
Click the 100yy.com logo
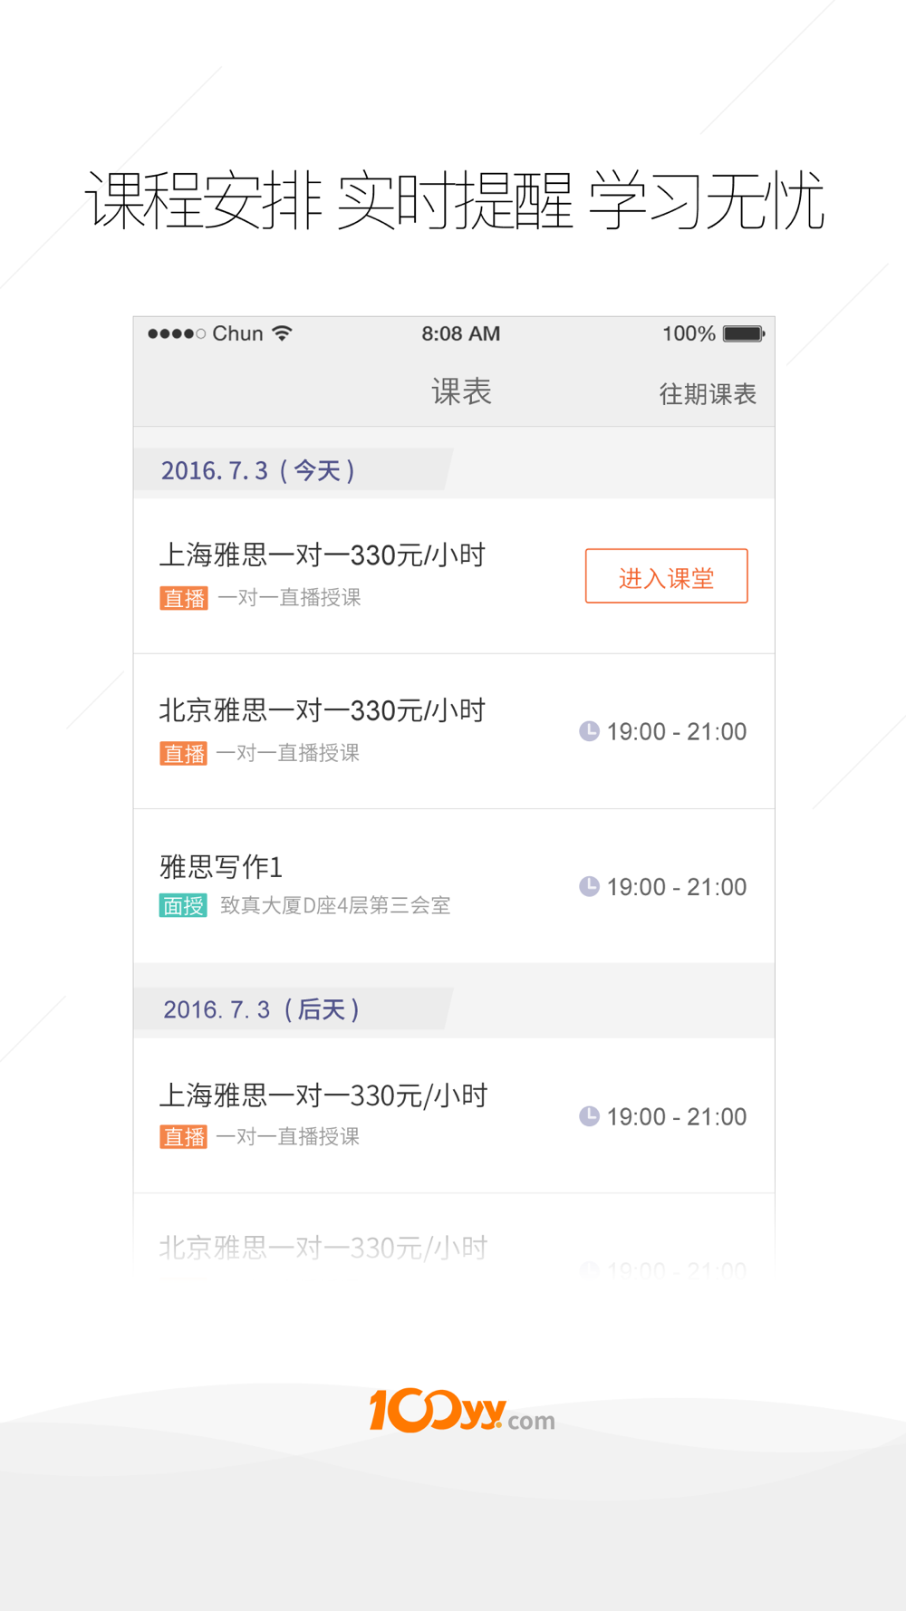[461, 1411]
